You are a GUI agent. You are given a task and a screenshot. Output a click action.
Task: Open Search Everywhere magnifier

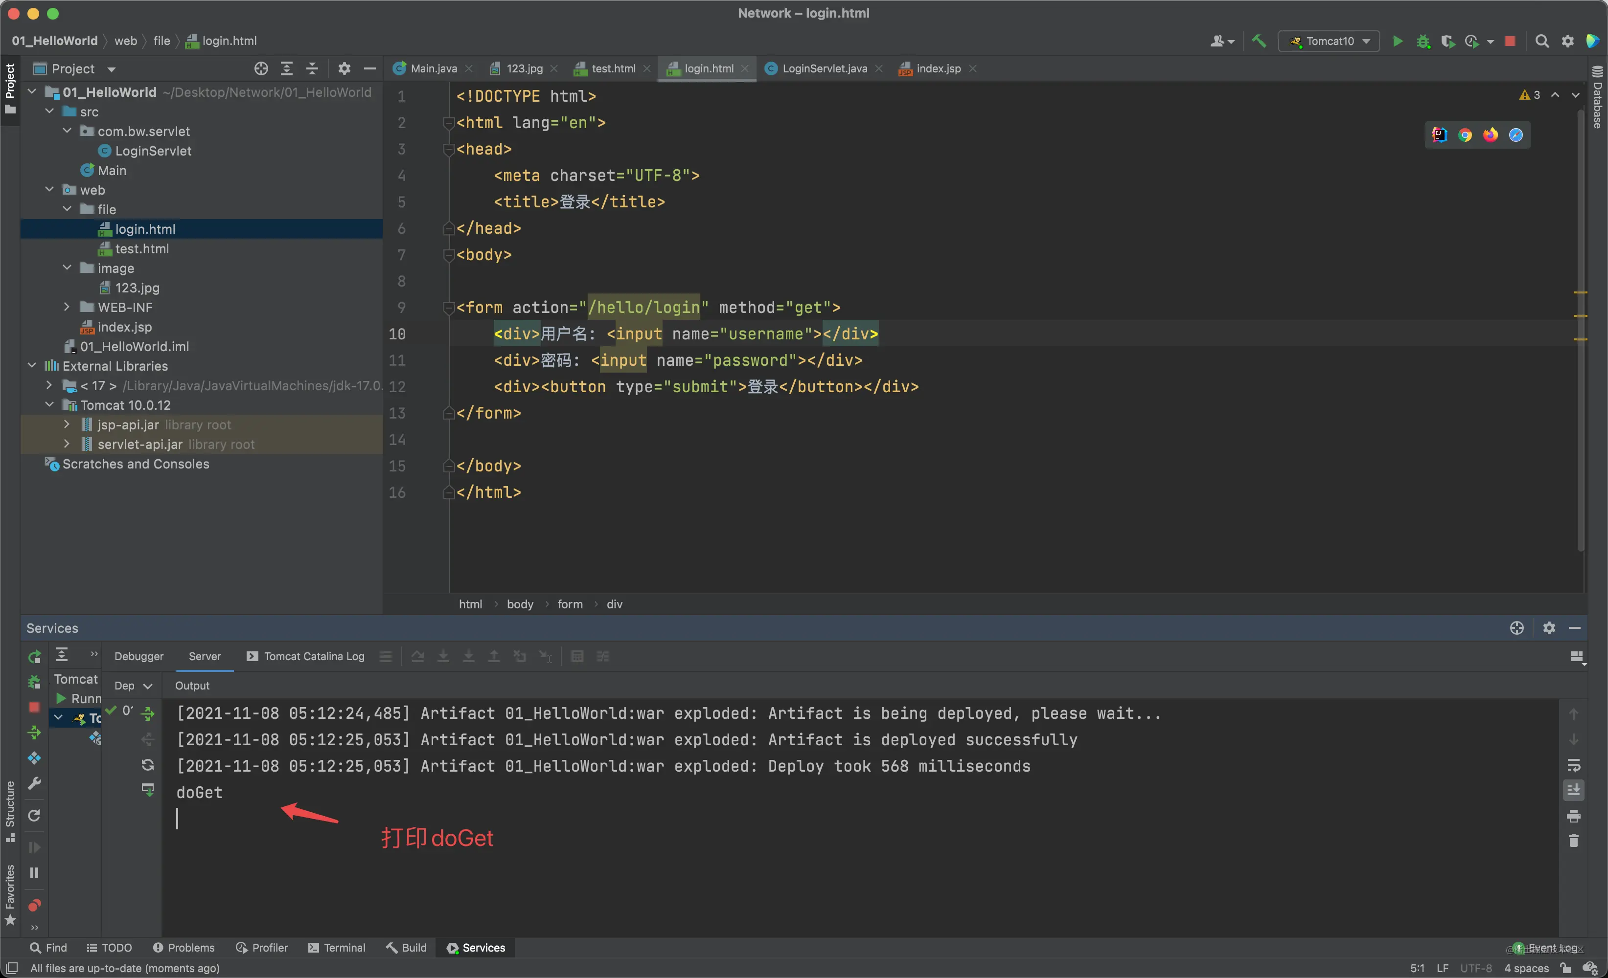(x=1541, y=41)
